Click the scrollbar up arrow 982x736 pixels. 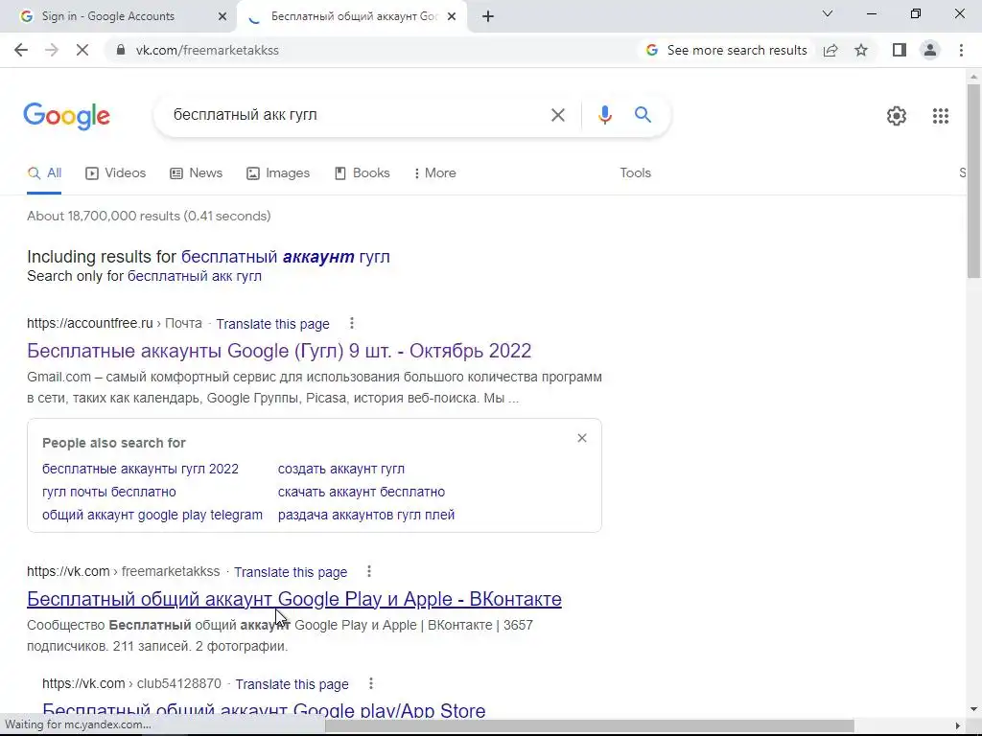pos(973,77)
